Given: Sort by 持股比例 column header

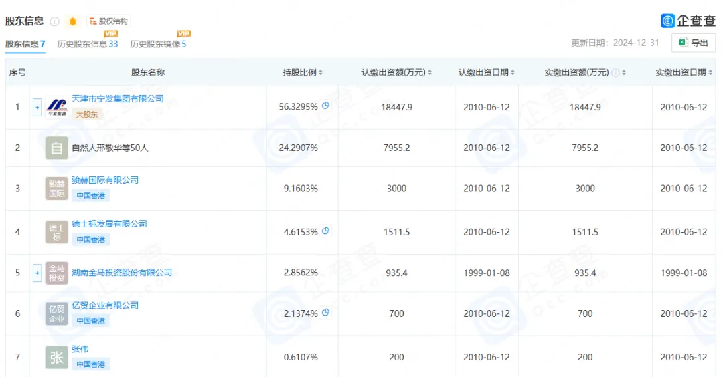Looking at the screenshot, I should [303, 72].
